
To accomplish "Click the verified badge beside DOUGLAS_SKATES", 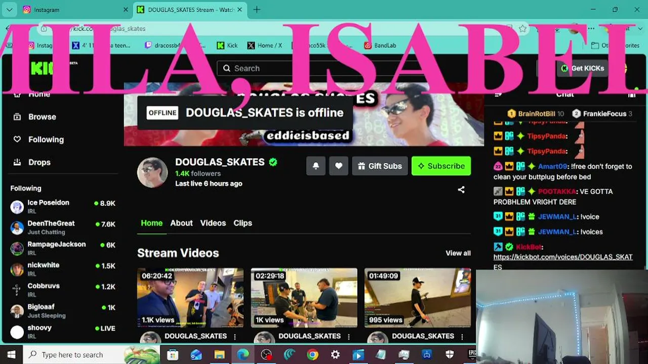I will click(x=273, y=162).
